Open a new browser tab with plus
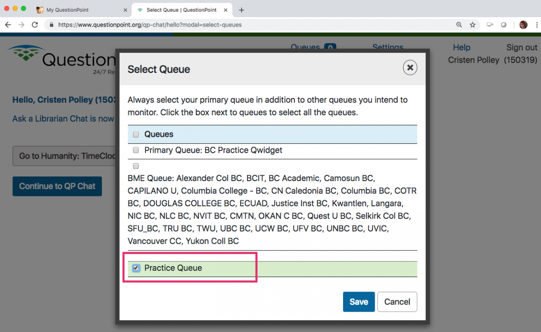This screenshot has height=332, width=541. point(242,10)
